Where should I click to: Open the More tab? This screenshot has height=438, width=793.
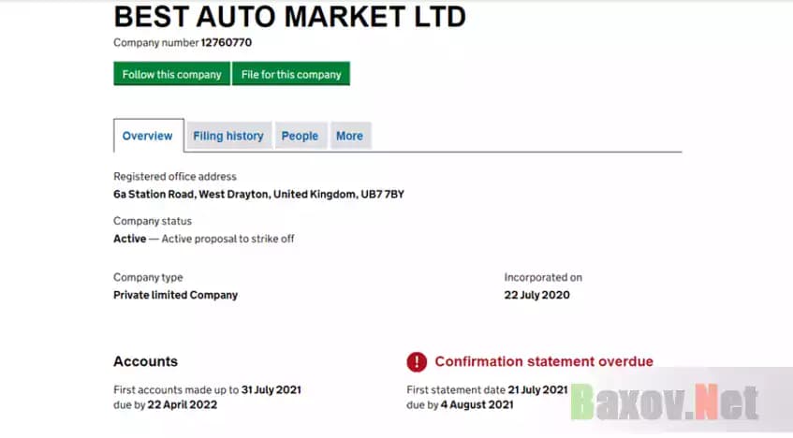click(349, 136)
